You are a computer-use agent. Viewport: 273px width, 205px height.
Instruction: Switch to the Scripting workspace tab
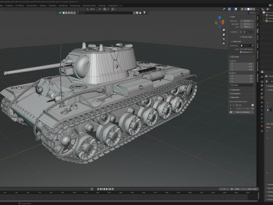102,6
